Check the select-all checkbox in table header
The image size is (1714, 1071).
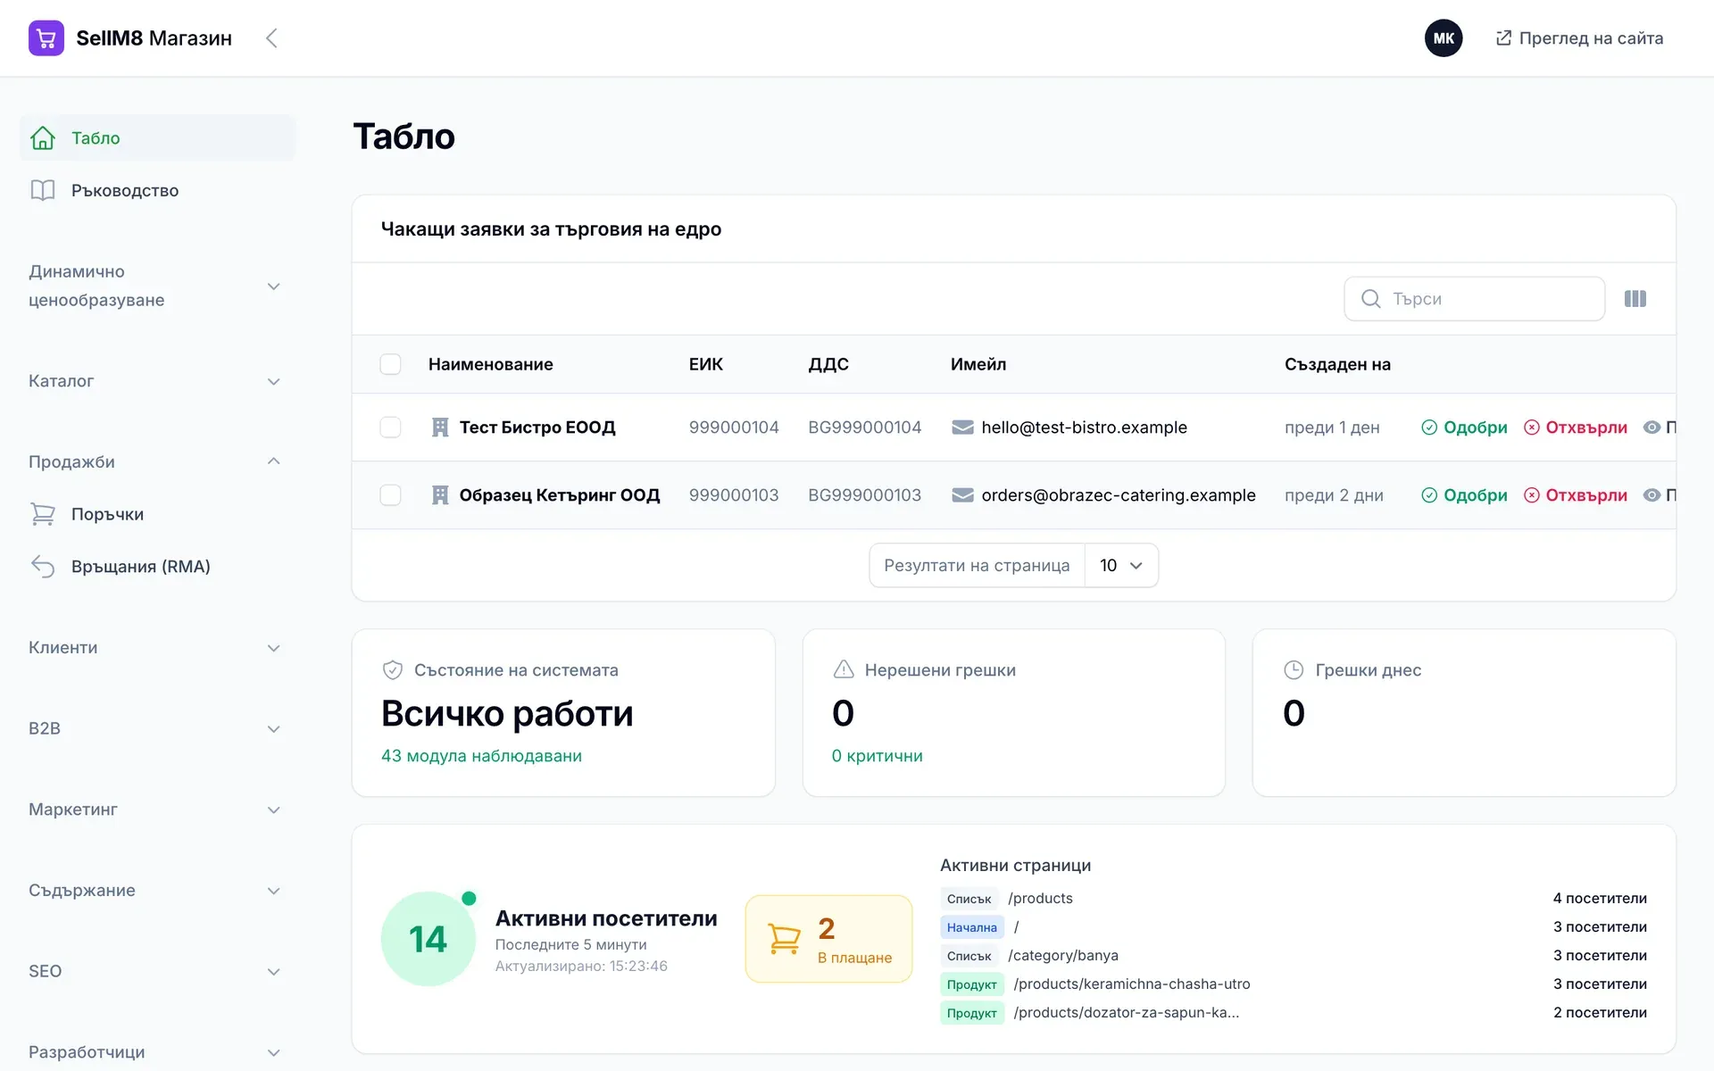pos(390,364)
